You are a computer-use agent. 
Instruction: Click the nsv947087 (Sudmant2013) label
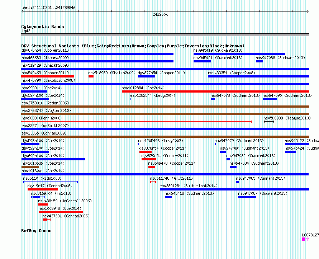pos(263,193)
